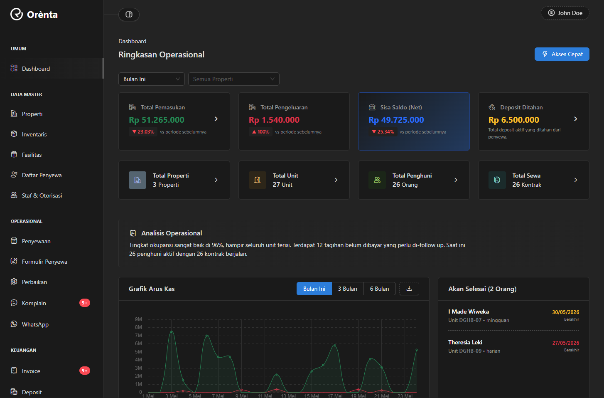Click the Inventaris box icon

14,134
